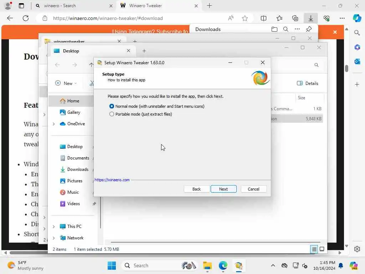Show hidden system tray icons

(x=273, y=265)
